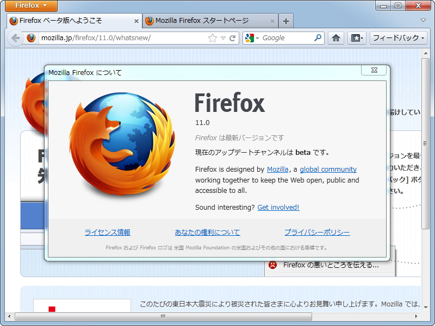Image resolution: width=435 pixels, height=326 pixels.
Task: Open the orange Firefox menu
Action: click(x=29, y=6)
